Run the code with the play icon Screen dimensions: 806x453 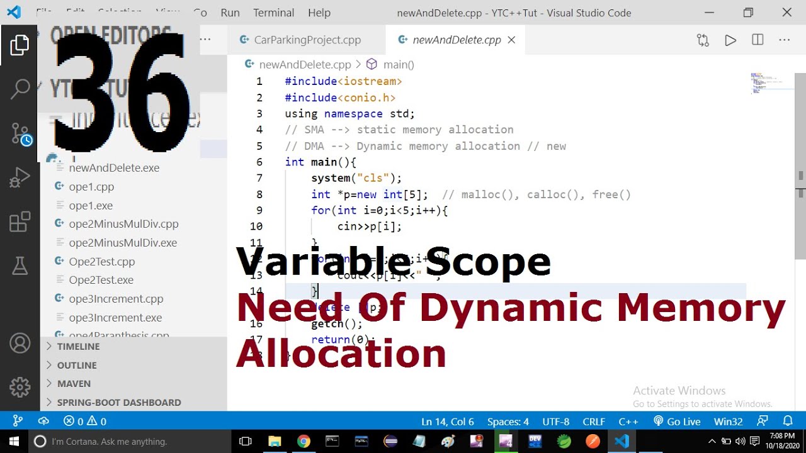tap(730, 40)
